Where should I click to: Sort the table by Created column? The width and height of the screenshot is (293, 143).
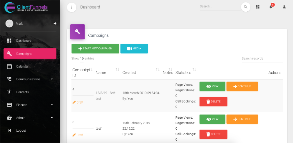click(129, 72)
